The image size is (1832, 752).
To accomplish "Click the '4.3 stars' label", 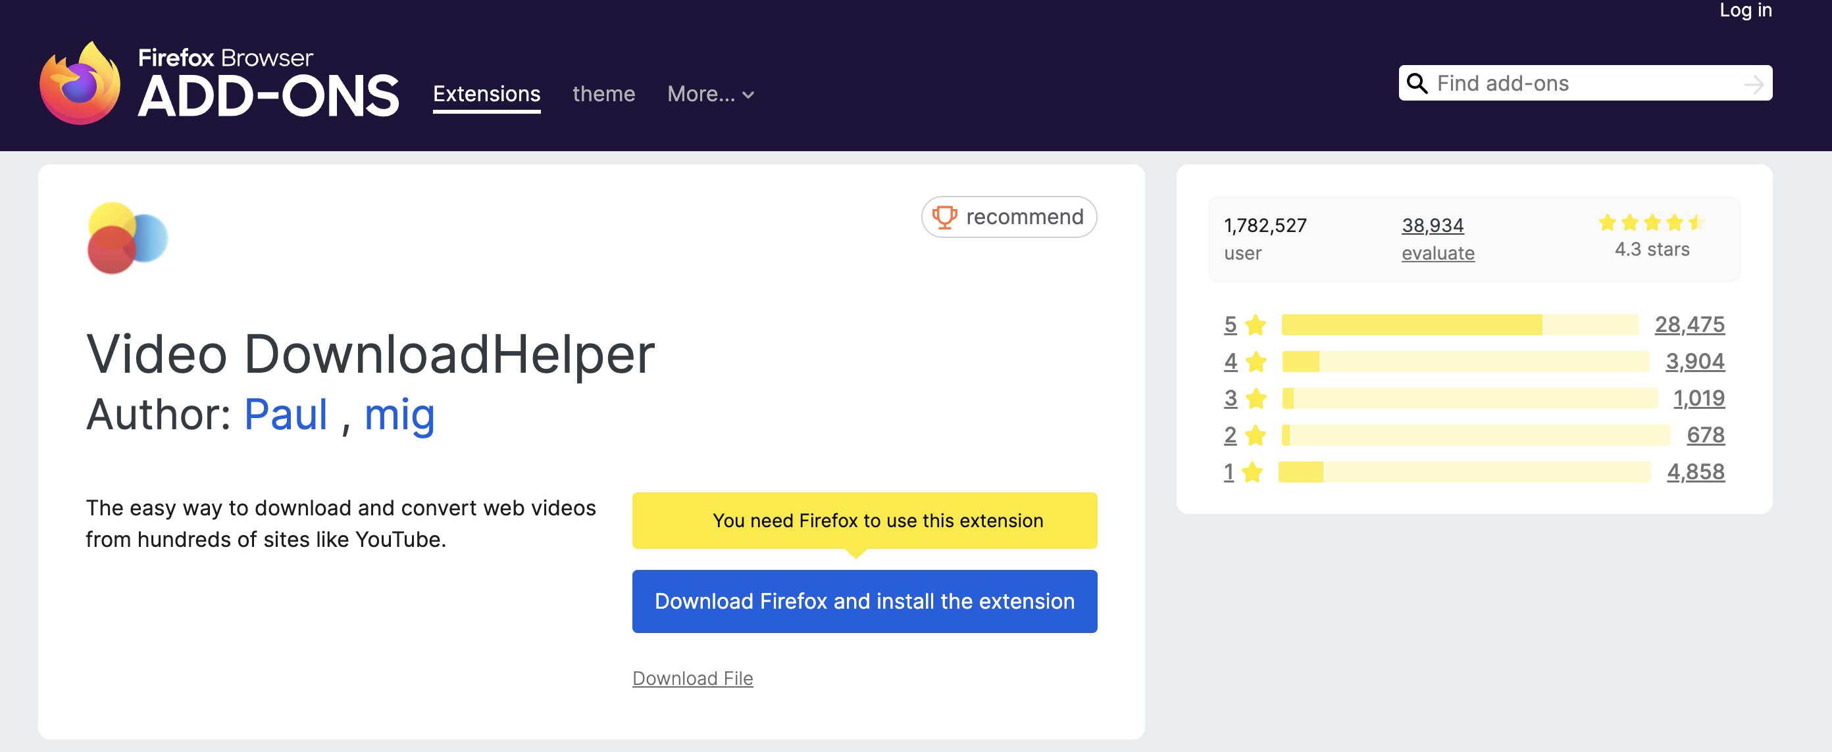I will (x=1651, y=249).
